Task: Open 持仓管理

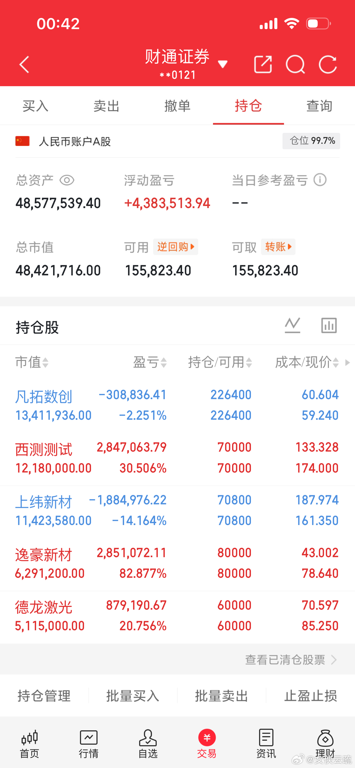Action: point(44,696)
